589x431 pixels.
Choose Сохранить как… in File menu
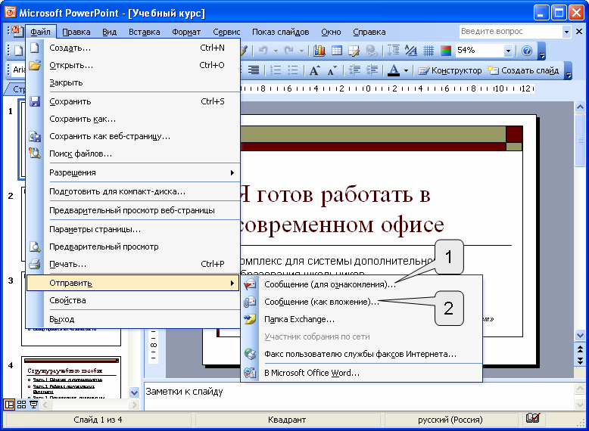133,119
